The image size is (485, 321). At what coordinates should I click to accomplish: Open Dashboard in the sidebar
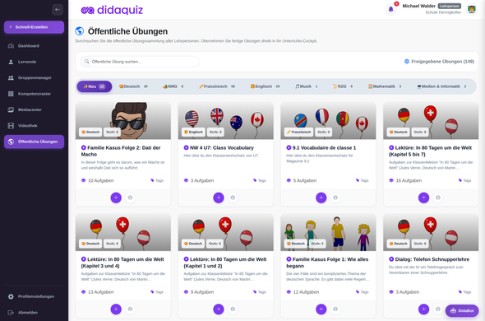click(x=34, y=46)
